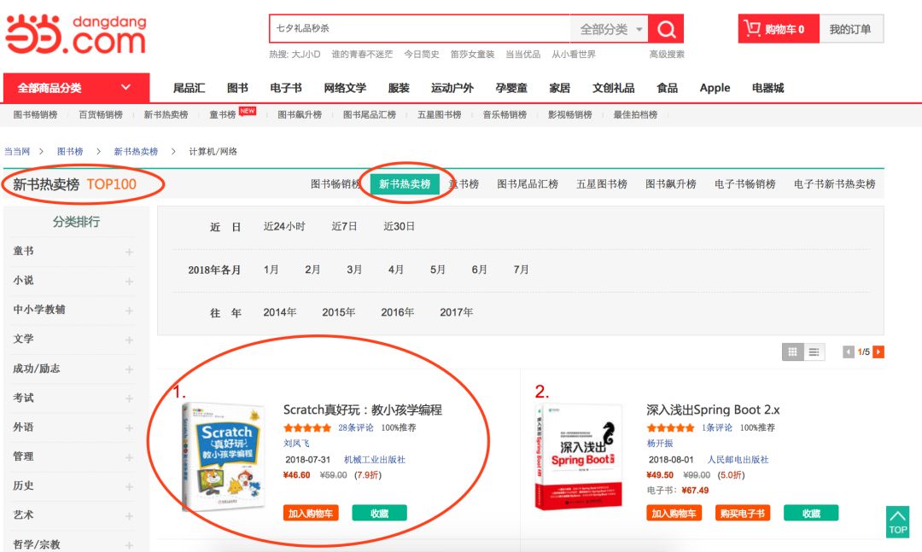Switch to grid view layout
This screenshot has height=552, width=922.
tap(792, 352)
